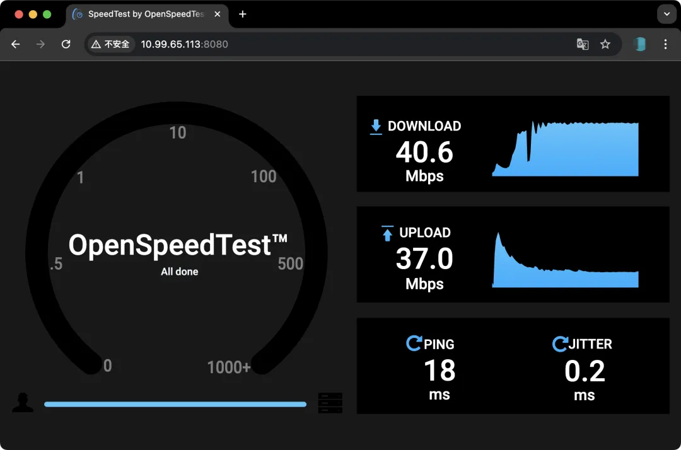Click the browser forward arrow
This screenshot has width=681, height=450.
40,44
